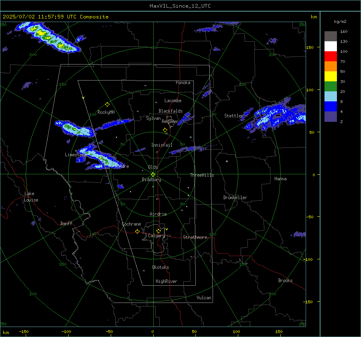Click the Strathmore town label

click(x=195, y=237)
